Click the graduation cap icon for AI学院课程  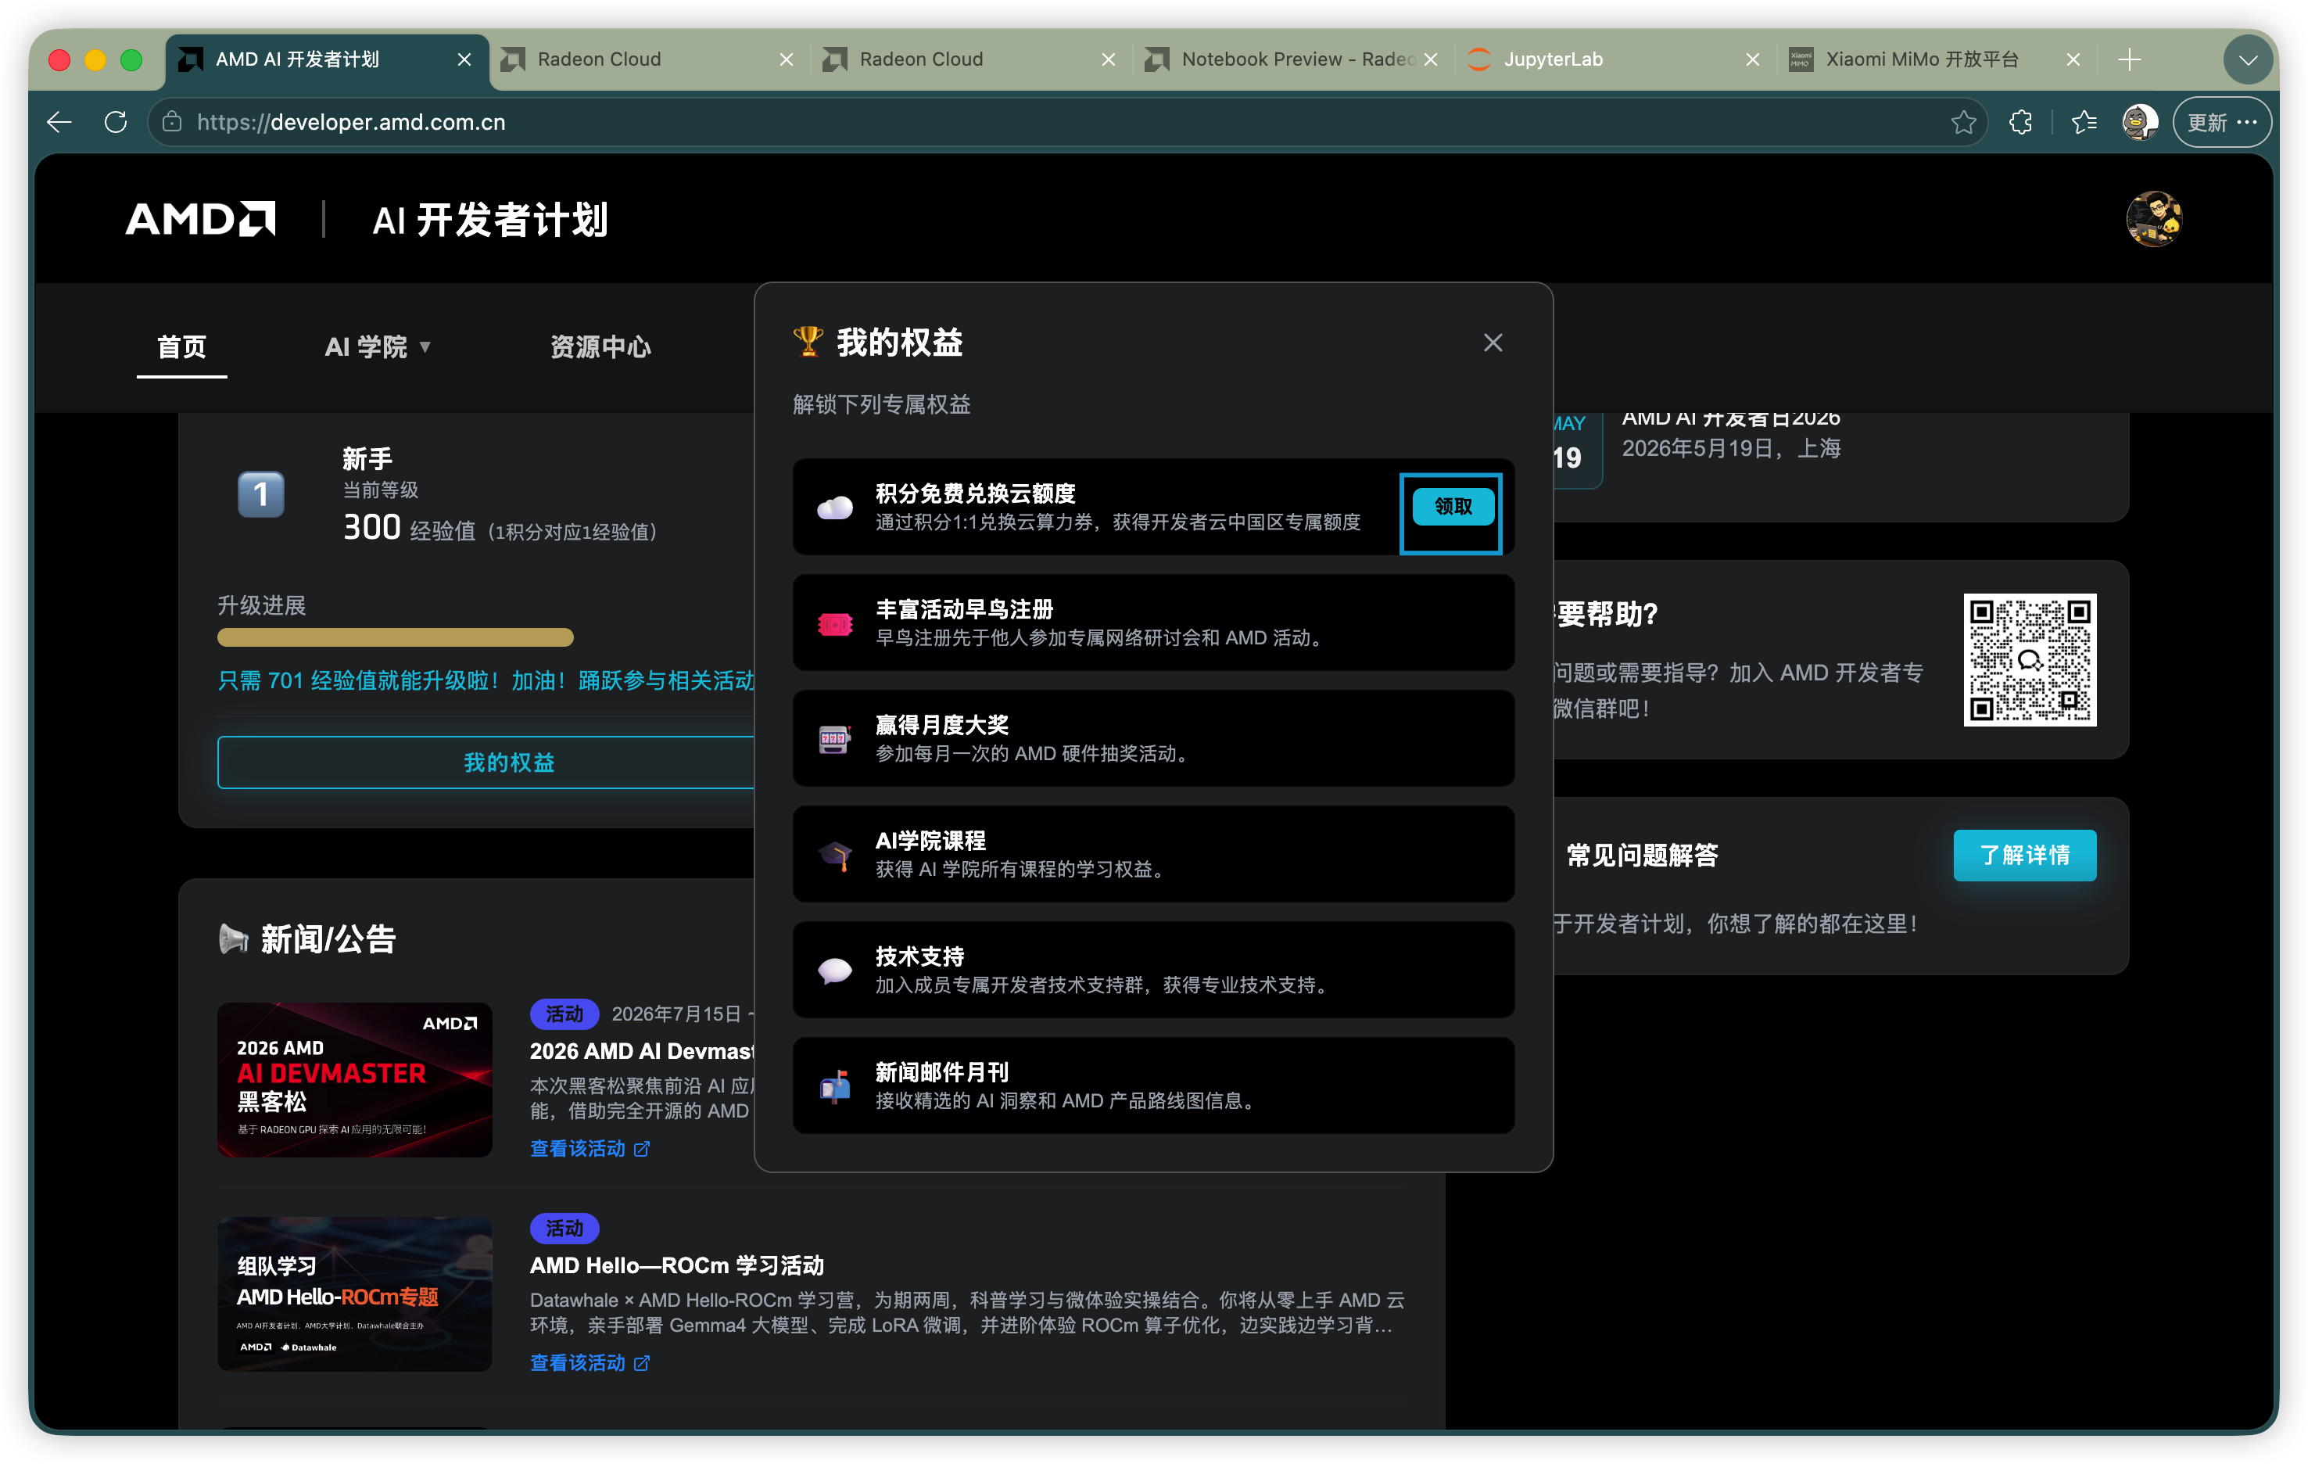pyautogui.click(x=834, y=856)
